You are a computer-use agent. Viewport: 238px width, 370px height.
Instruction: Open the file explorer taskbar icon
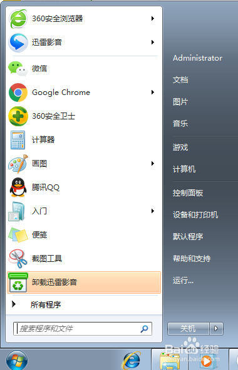point(170,361)
